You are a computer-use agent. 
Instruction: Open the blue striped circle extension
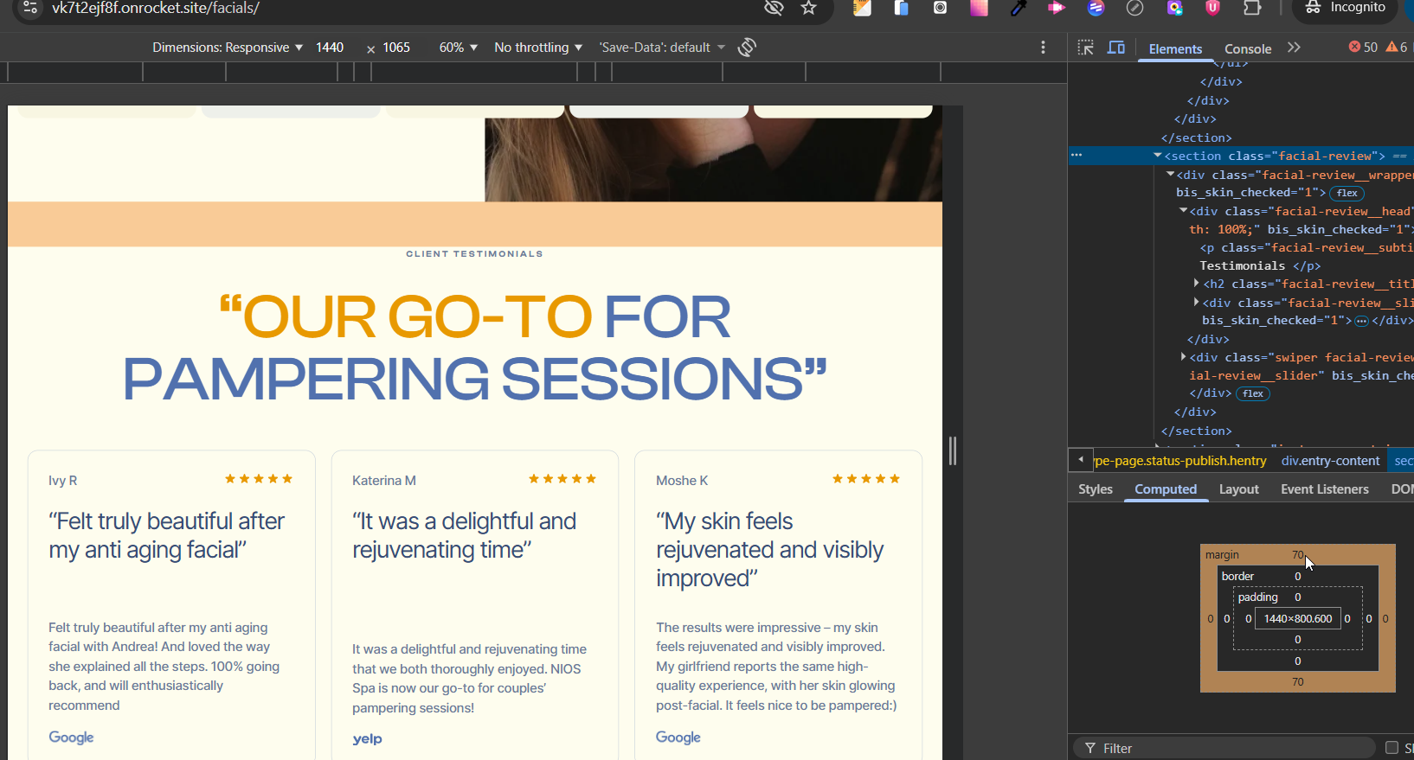pos(1096,8)
